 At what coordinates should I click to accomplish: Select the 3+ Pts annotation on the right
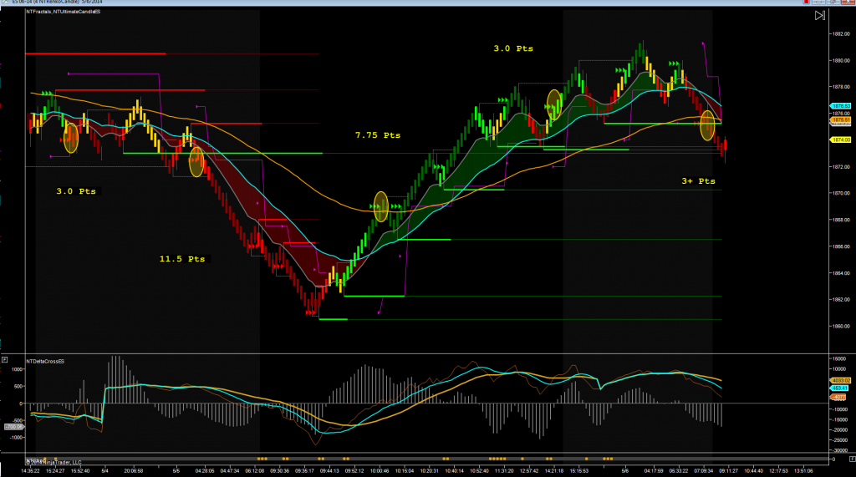[698, 180]
